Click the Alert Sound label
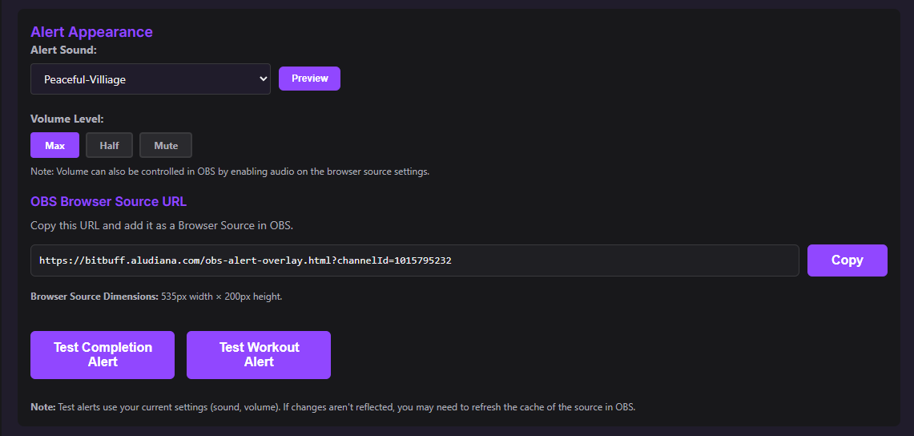 pos(63,50)
